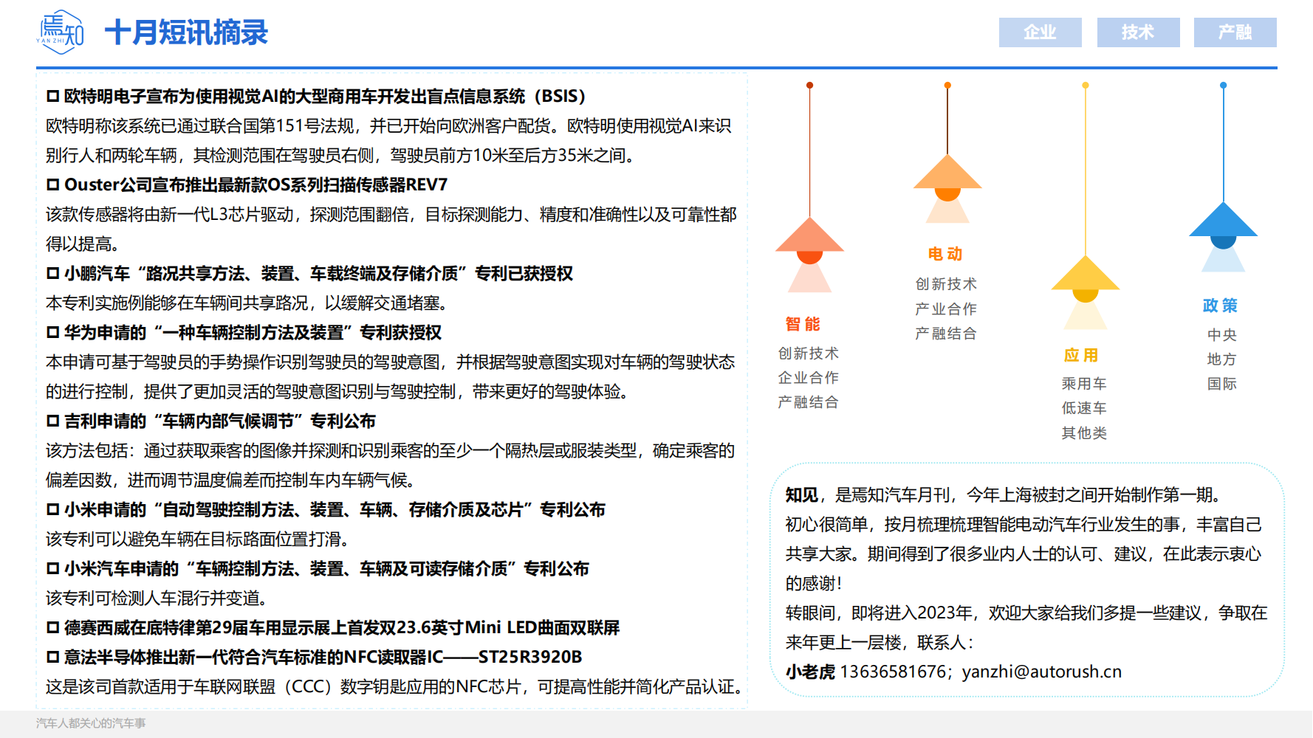The width and height of the screenshot is (1313, 738).
Task: Click the 欧特明电子 BSIS headline
Action: [x=325, y=96]
